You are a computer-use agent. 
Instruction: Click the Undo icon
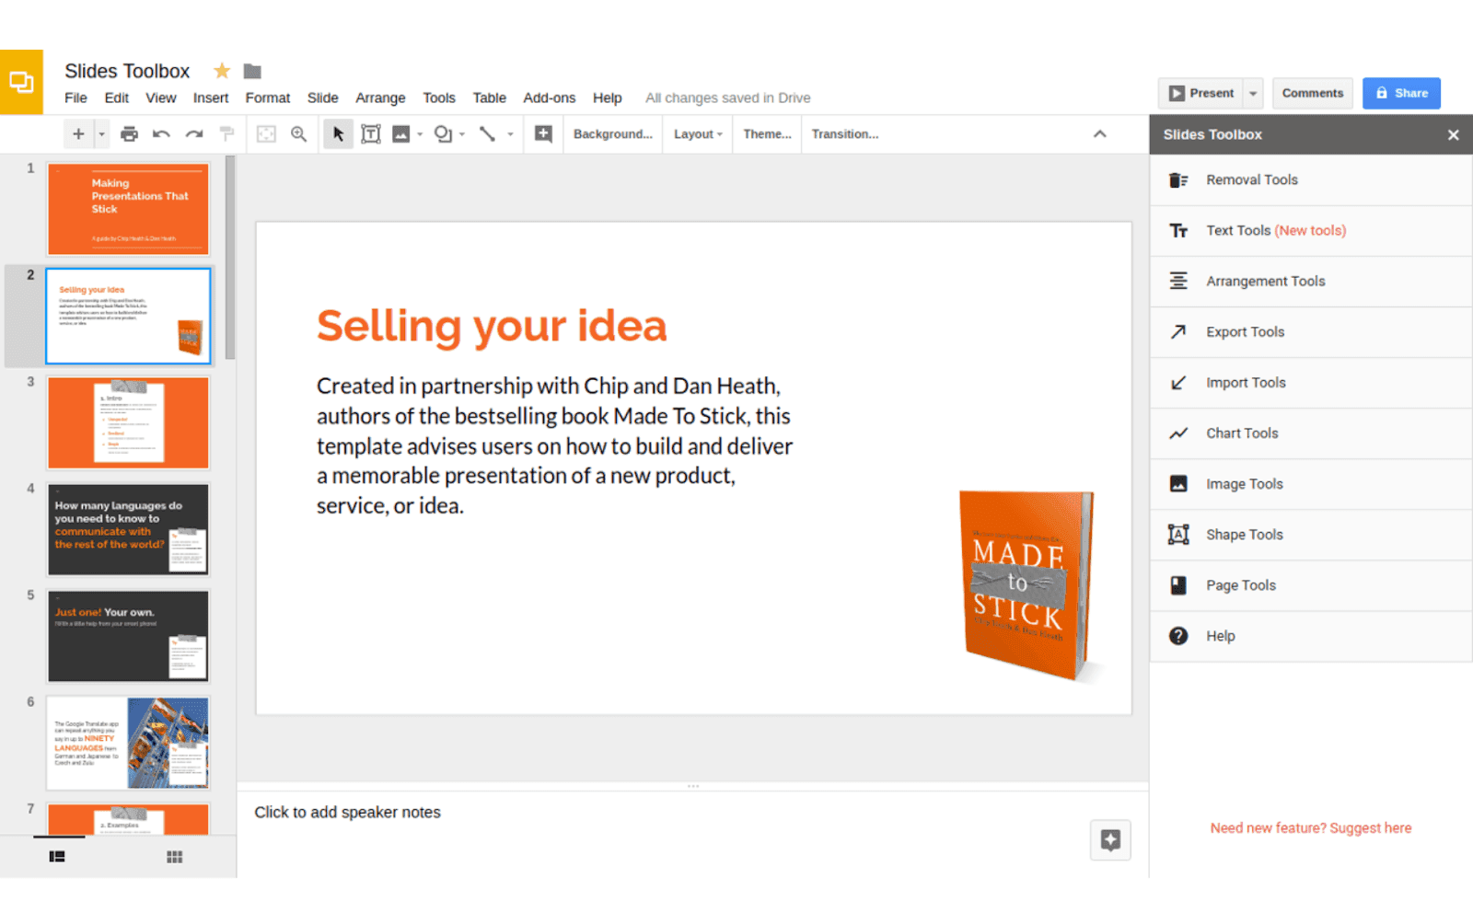tap(160, 133)
